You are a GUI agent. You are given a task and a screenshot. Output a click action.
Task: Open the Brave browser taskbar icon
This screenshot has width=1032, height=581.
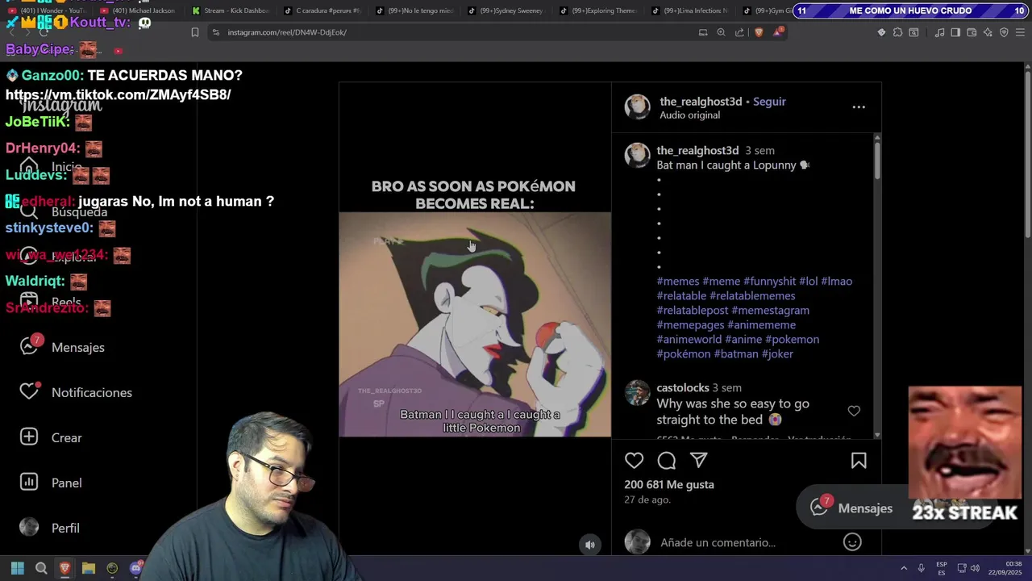(65, 568)
